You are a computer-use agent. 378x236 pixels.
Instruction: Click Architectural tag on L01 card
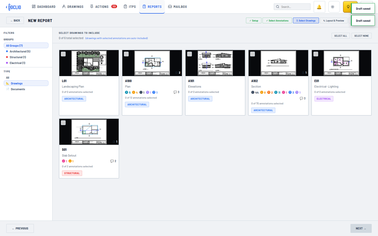[x=74, y=99]
